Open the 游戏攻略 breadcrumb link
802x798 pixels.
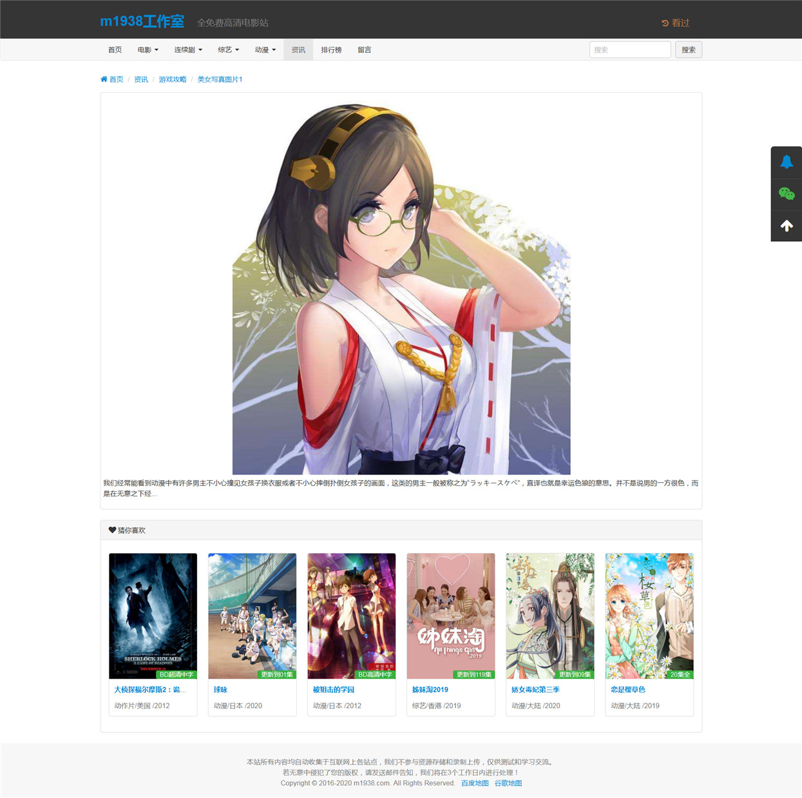173,79
